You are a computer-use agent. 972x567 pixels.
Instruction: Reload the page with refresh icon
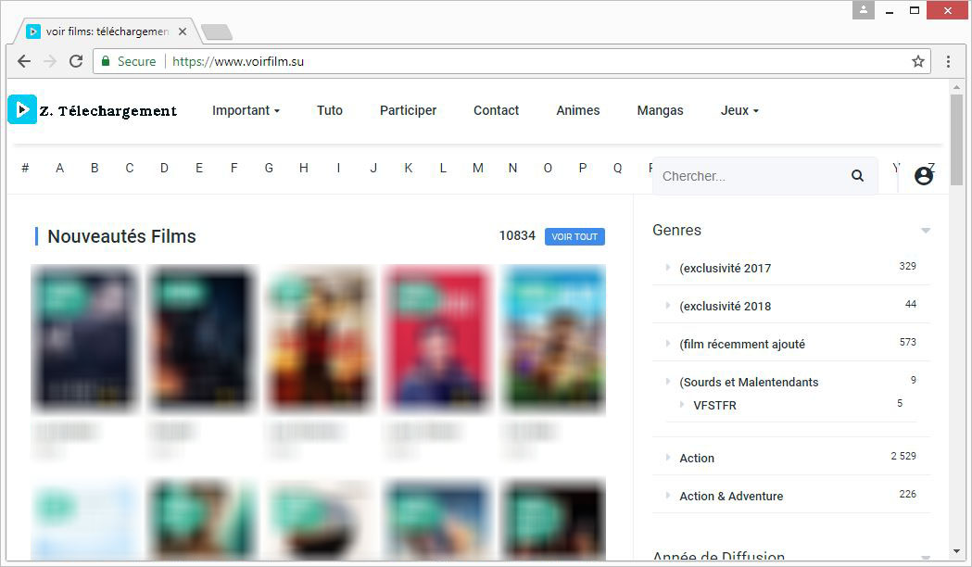pyautogui.click(x=76, y=61)
